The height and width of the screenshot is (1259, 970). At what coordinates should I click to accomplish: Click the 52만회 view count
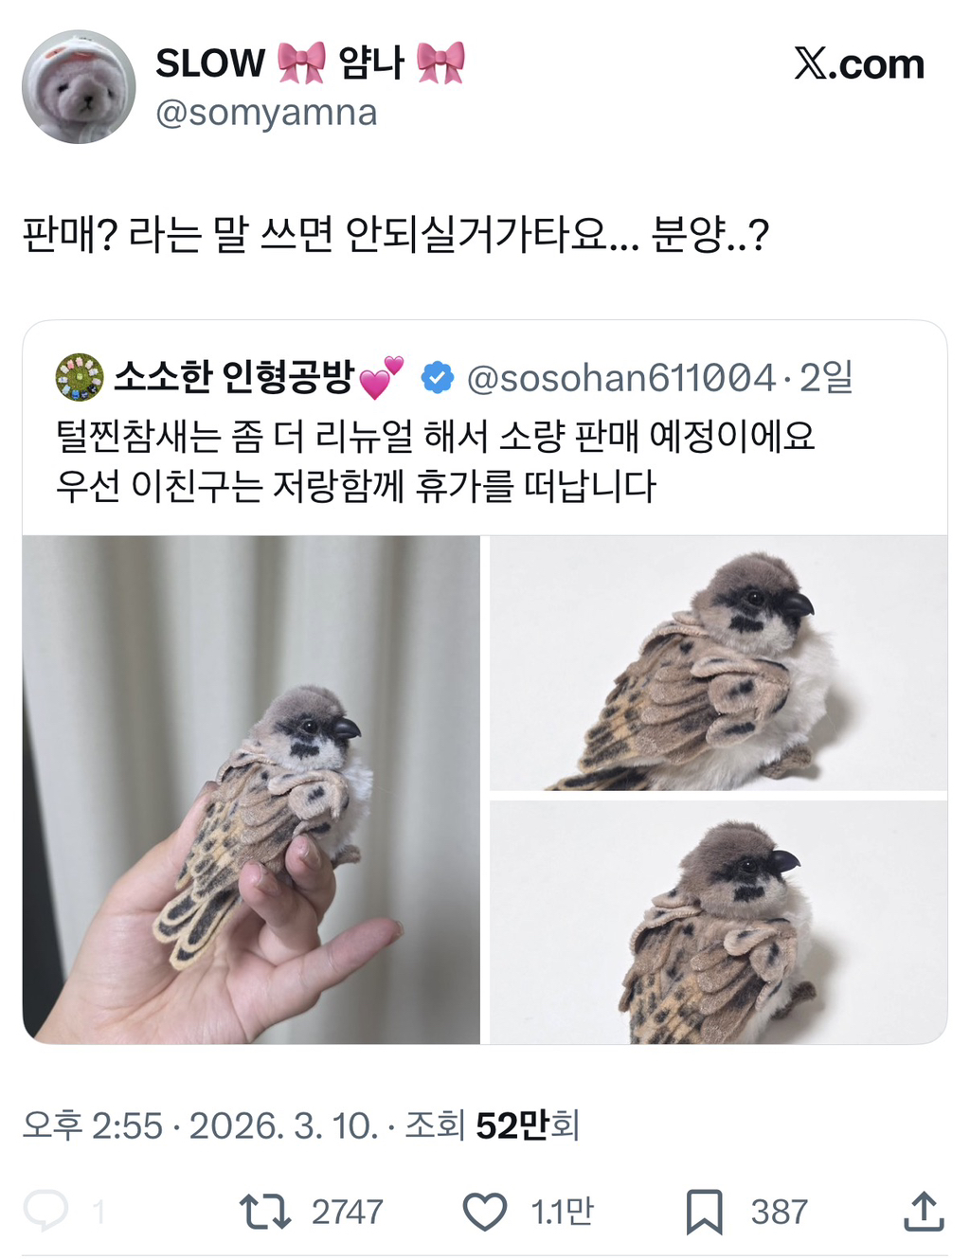click(x=527, y=1125)
